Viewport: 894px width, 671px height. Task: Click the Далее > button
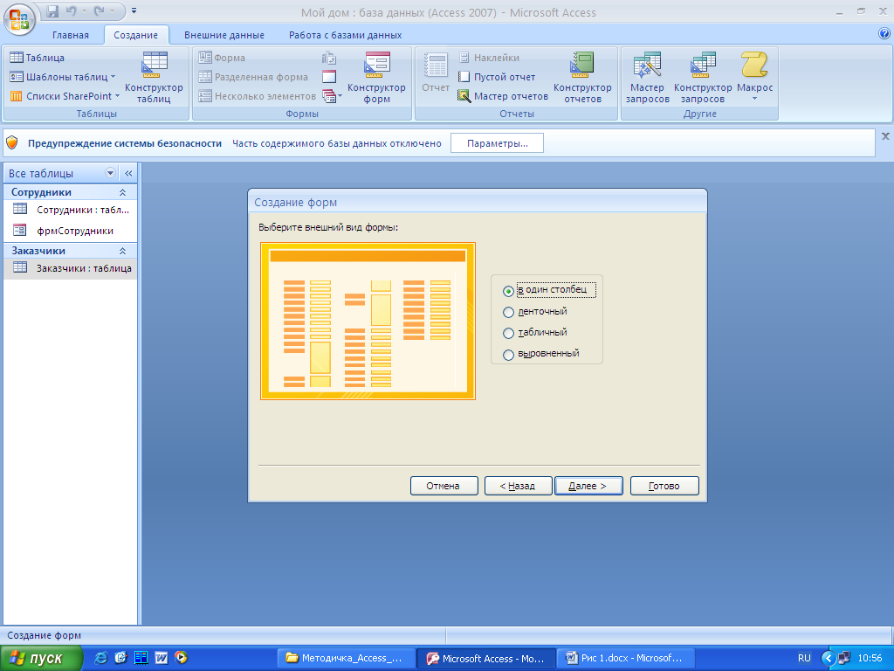[x=588, y=486]
